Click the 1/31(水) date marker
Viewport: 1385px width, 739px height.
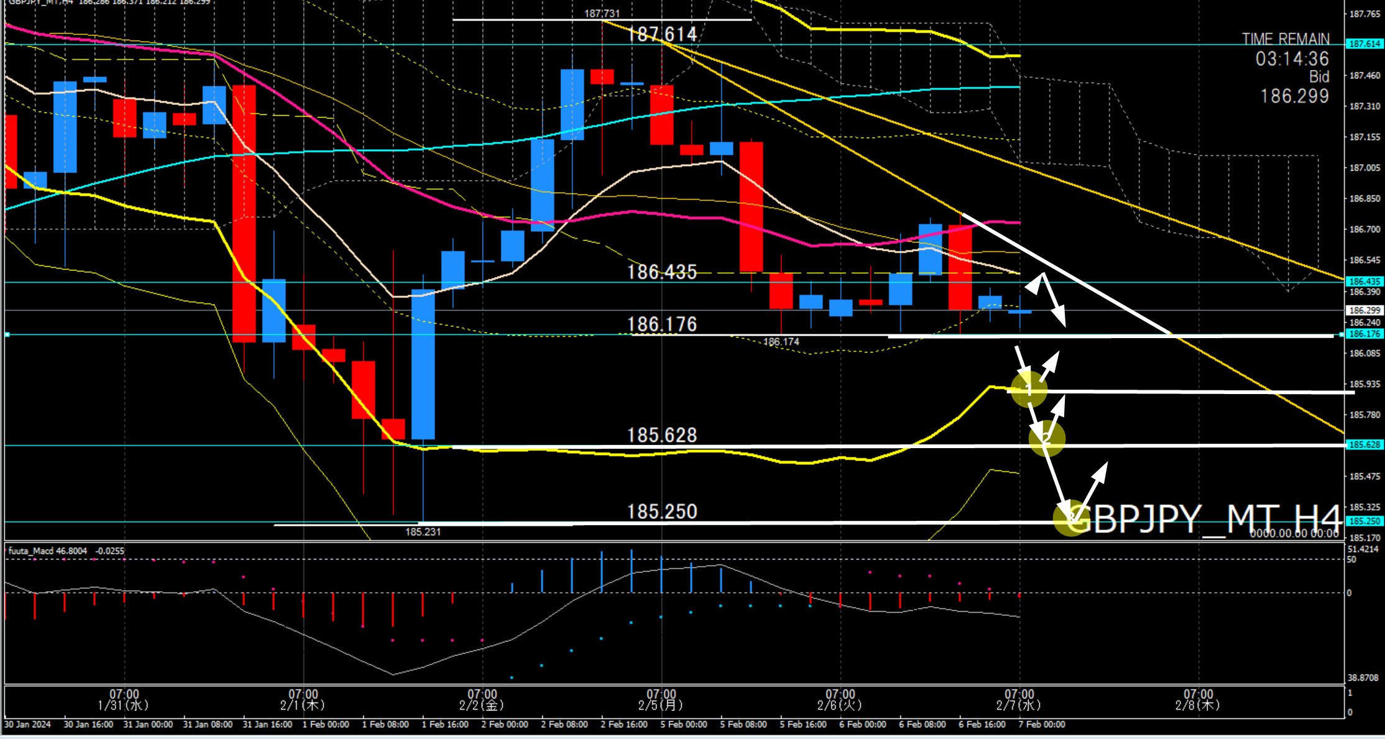coord(124,705)
